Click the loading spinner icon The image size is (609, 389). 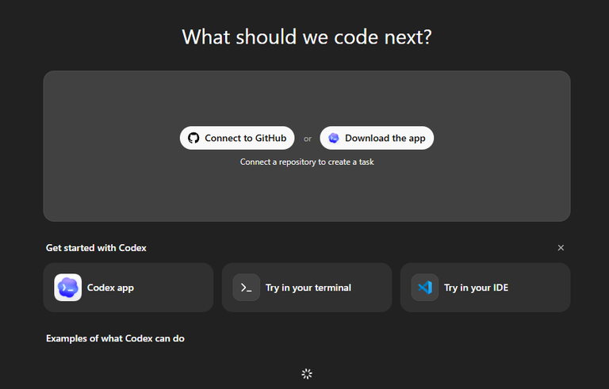307,374
